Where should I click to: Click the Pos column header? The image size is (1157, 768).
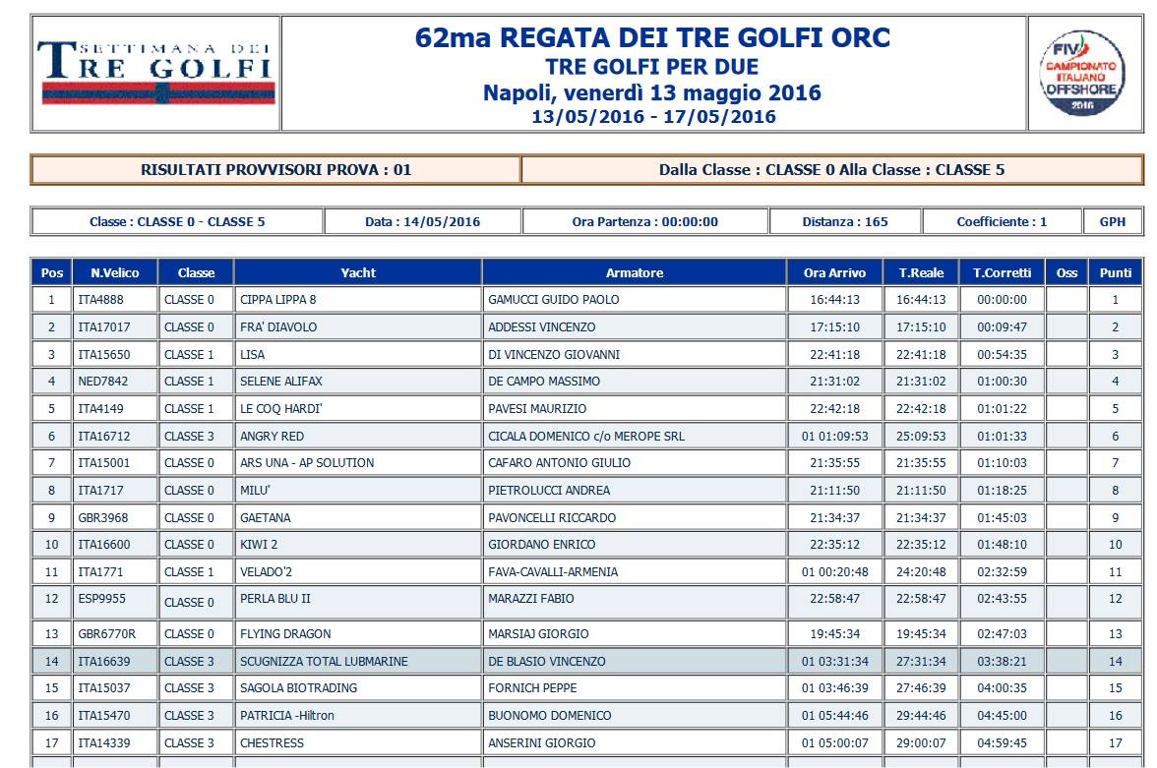click(51, 272)
